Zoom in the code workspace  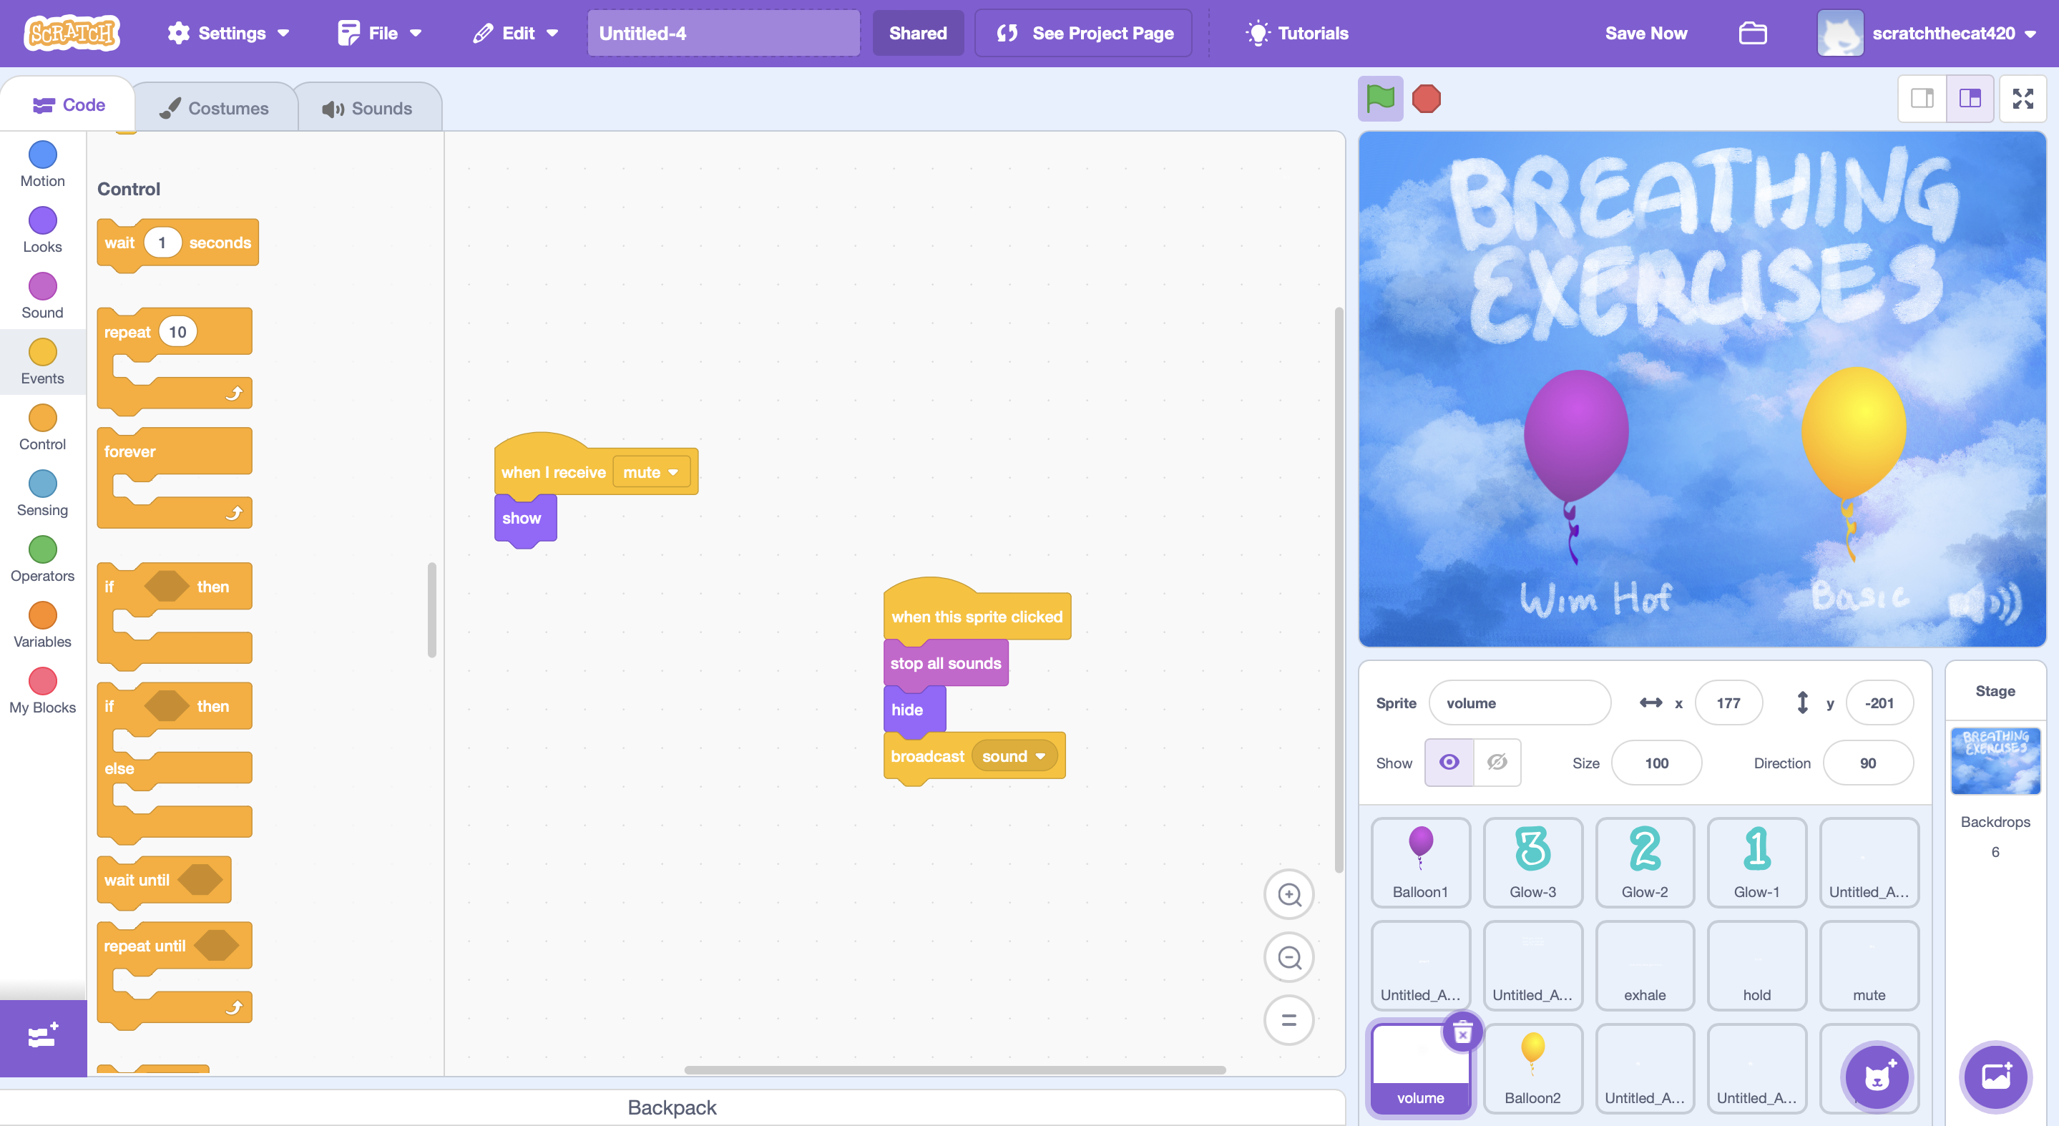click(1288, 894)
